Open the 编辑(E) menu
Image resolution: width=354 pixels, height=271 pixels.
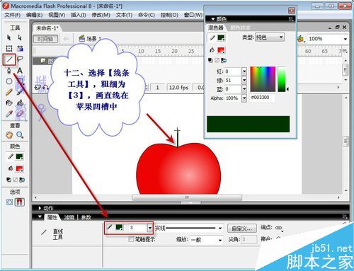pyautogui.click(x=34, y=15)
